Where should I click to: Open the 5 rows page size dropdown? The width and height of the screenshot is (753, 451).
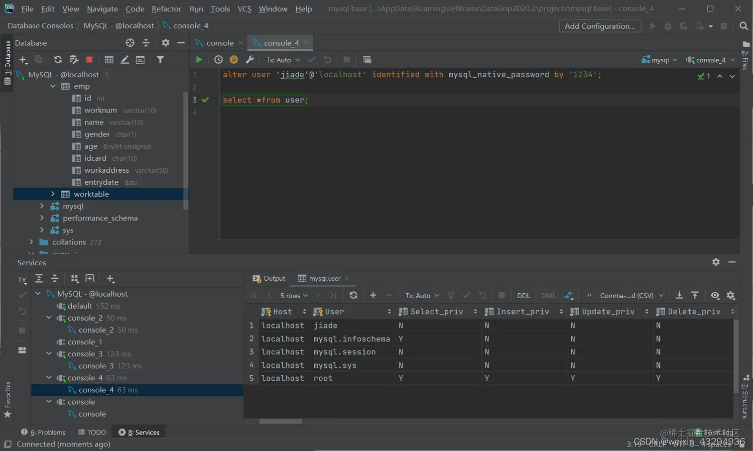[x=294, y=295]
